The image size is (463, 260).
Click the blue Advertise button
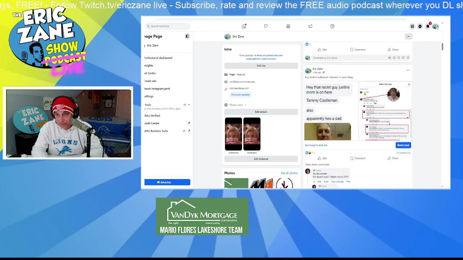(167, 182)
